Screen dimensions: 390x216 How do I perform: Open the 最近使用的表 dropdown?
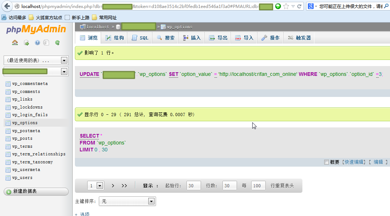coord(36,60)
